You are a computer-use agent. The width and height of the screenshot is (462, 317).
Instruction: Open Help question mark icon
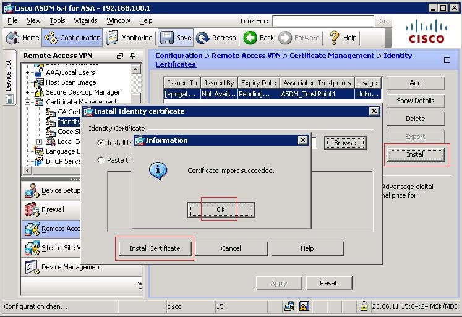334,38
